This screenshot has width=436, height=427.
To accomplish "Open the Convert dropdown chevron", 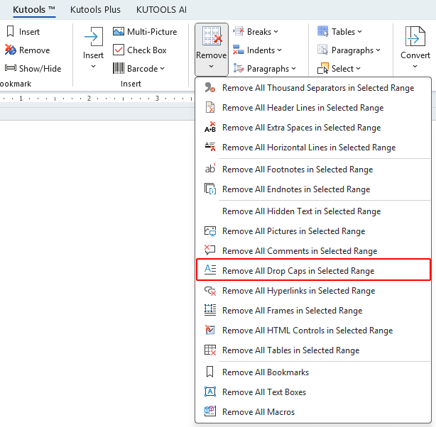I will [415, 67].
